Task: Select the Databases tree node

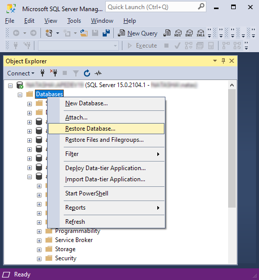Action: (x=50, y=94)
